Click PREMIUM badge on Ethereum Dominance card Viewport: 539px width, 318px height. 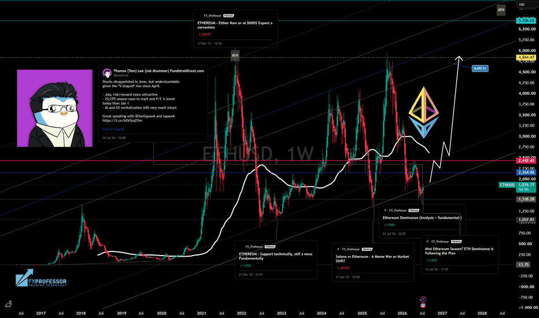click(x=414, y=210)
